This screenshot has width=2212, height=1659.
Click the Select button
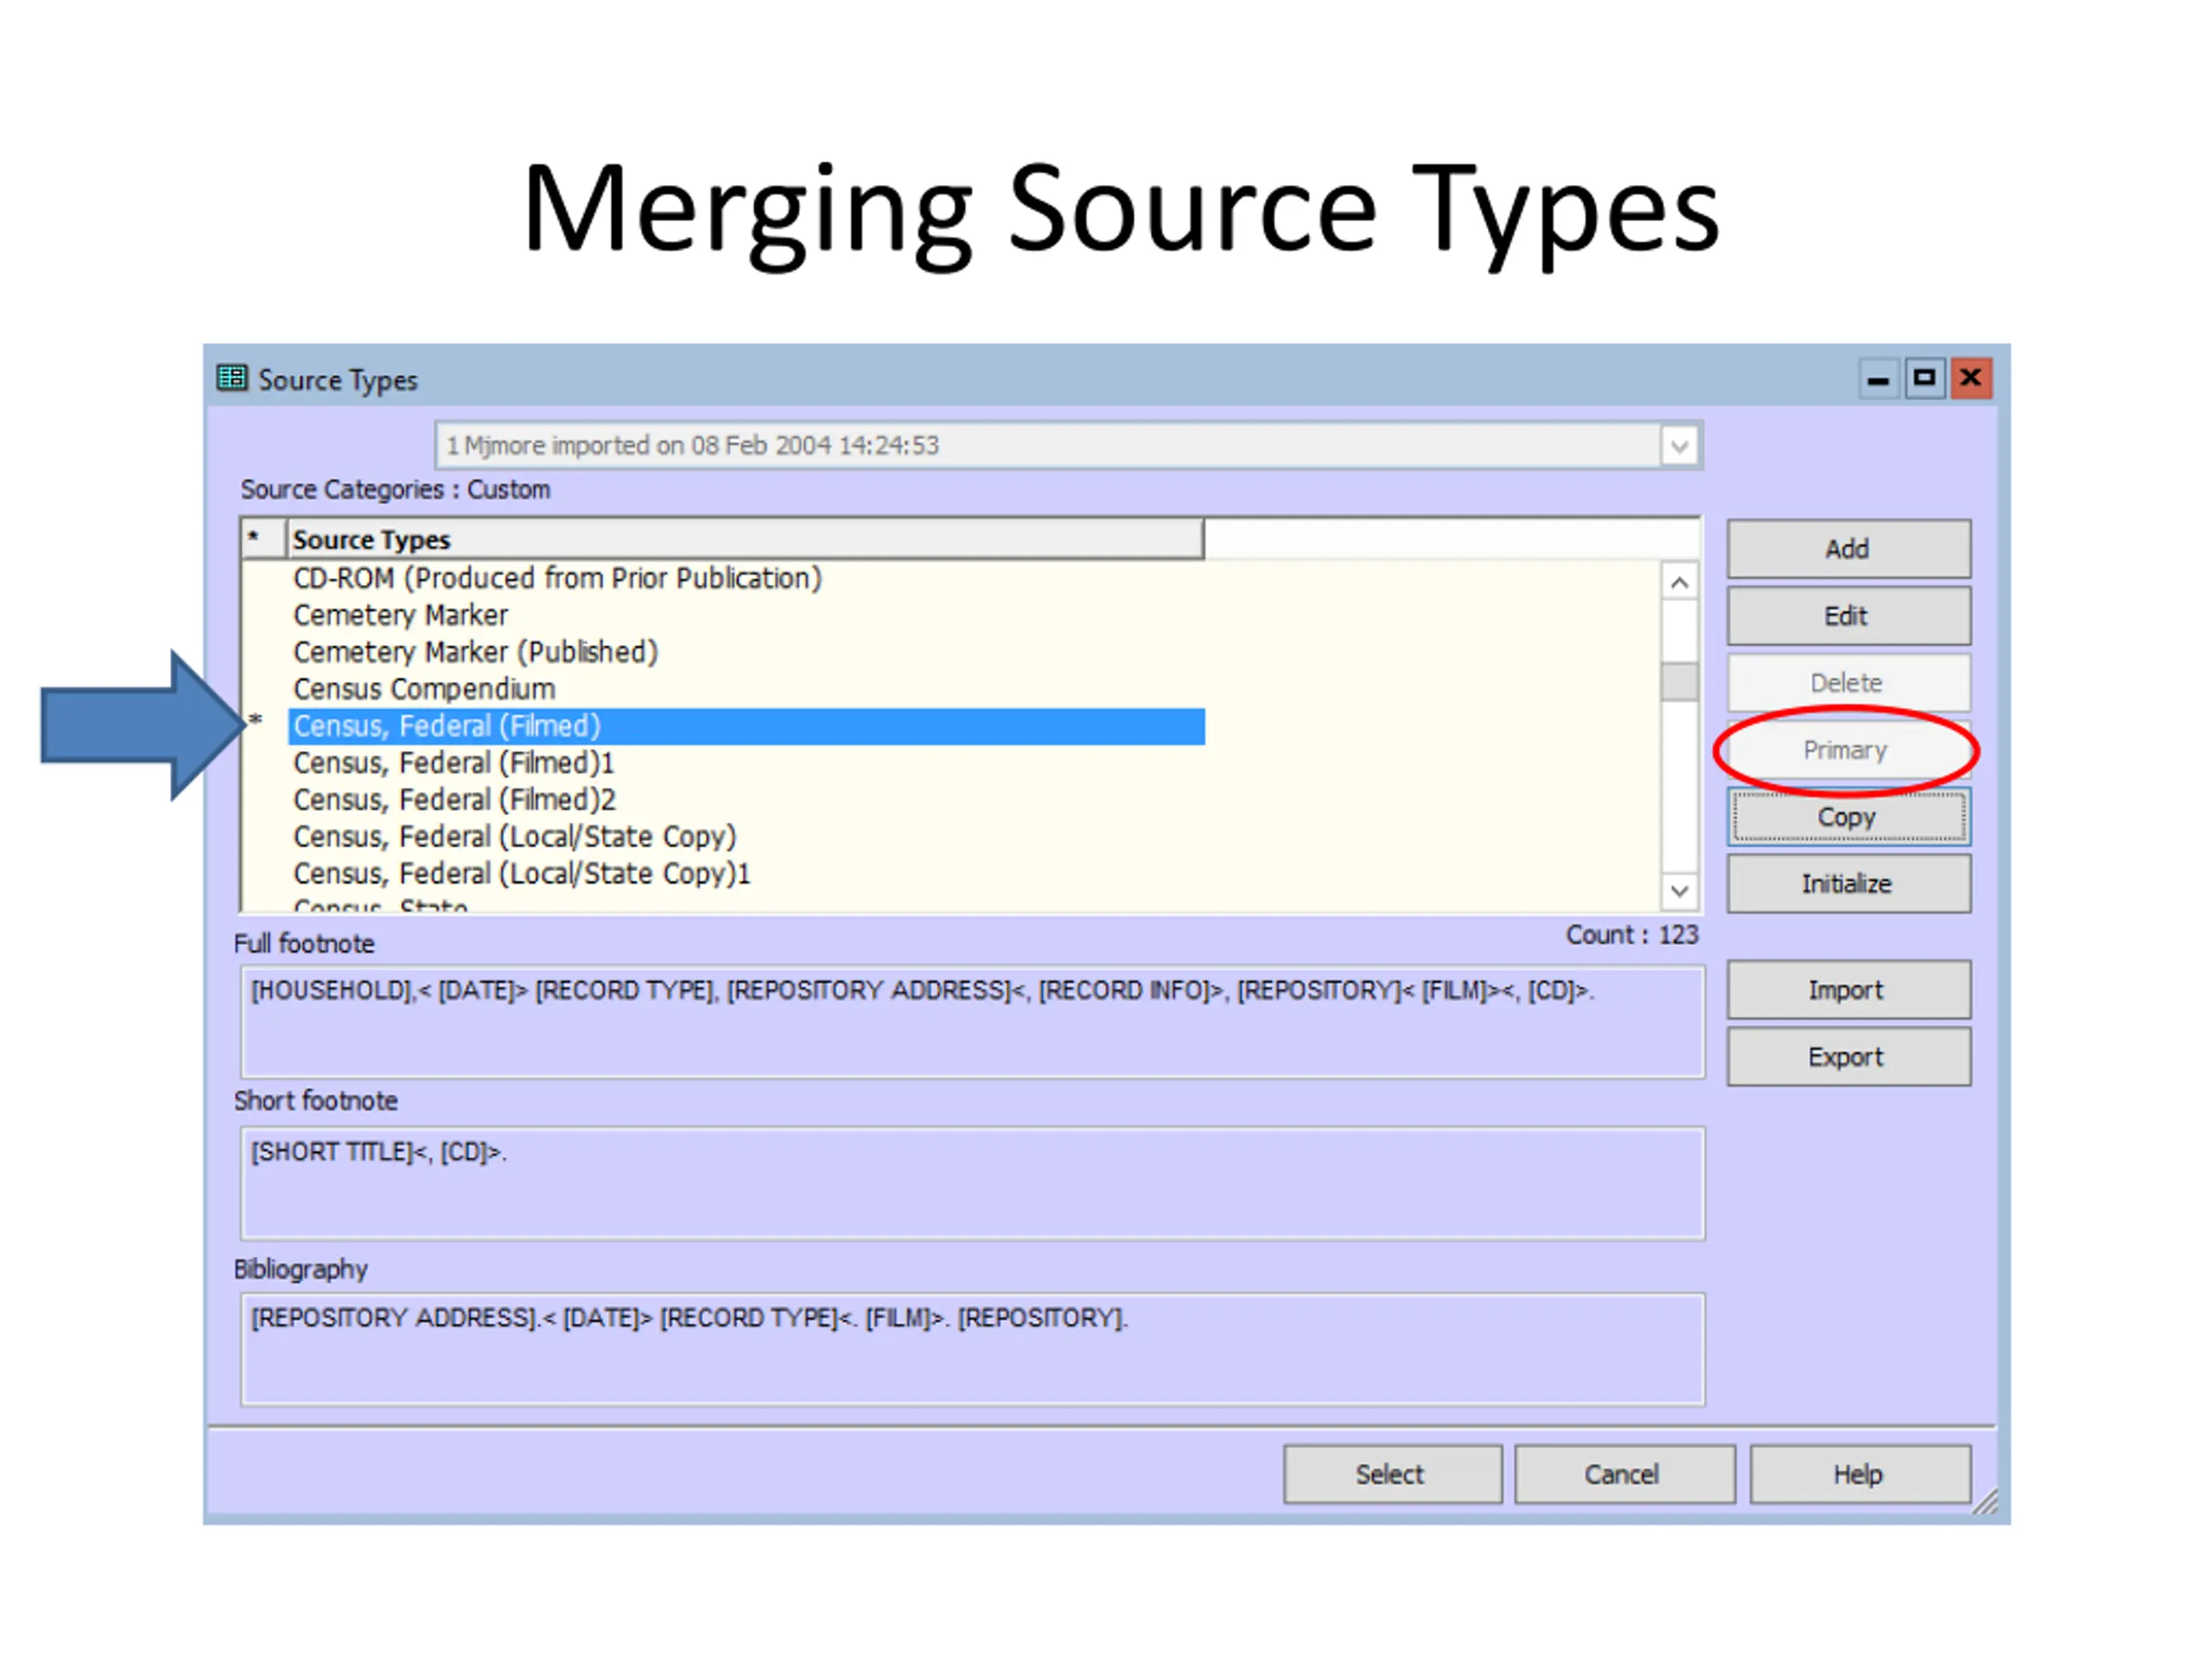(x=1392, y=1474)
